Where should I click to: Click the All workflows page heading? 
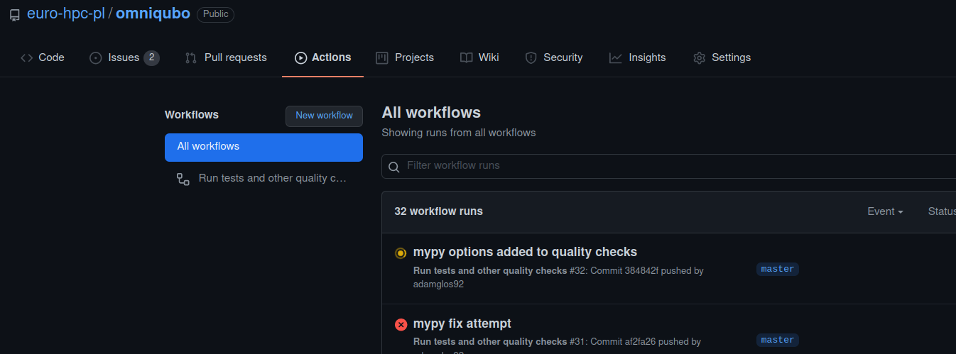[431, 112]
